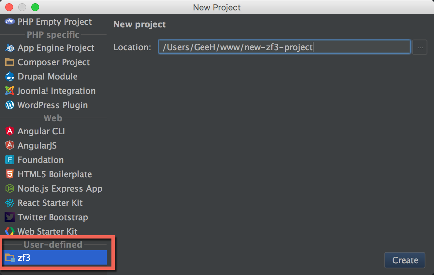Click the WordPress Plugin icon
The width and height of the screenshot is (434, 275).
click(x=10, y=105)
